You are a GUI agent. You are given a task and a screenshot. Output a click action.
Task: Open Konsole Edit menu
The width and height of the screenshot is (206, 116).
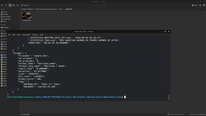click(14, 35)
